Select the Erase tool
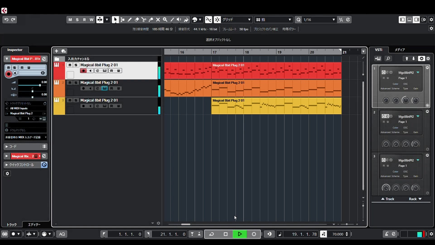This screenshot has width=435, height=245. tap(137, 20)
